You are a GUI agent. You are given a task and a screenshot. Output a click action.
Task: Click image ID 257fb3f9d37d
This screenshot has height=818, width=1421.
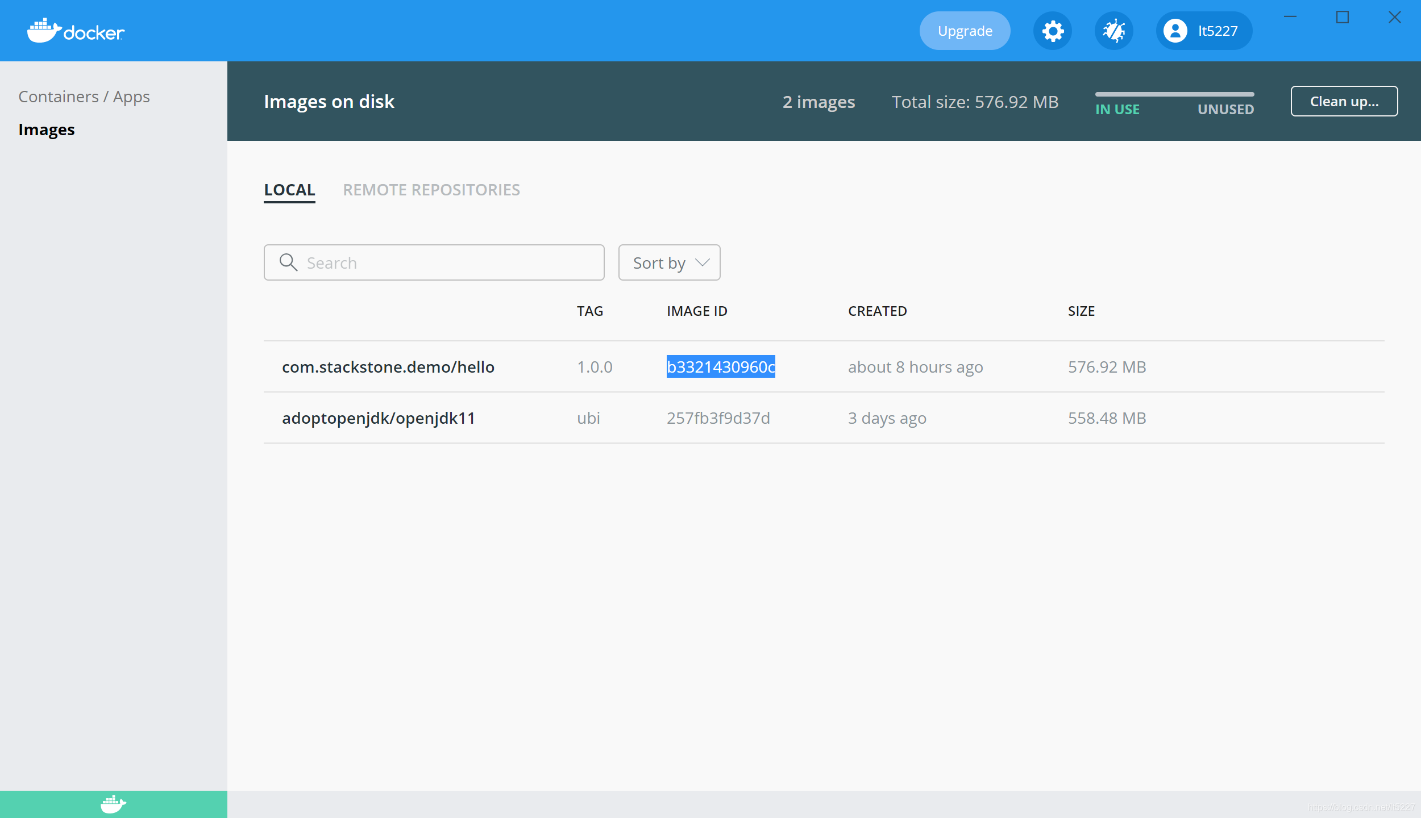point(718,418)
